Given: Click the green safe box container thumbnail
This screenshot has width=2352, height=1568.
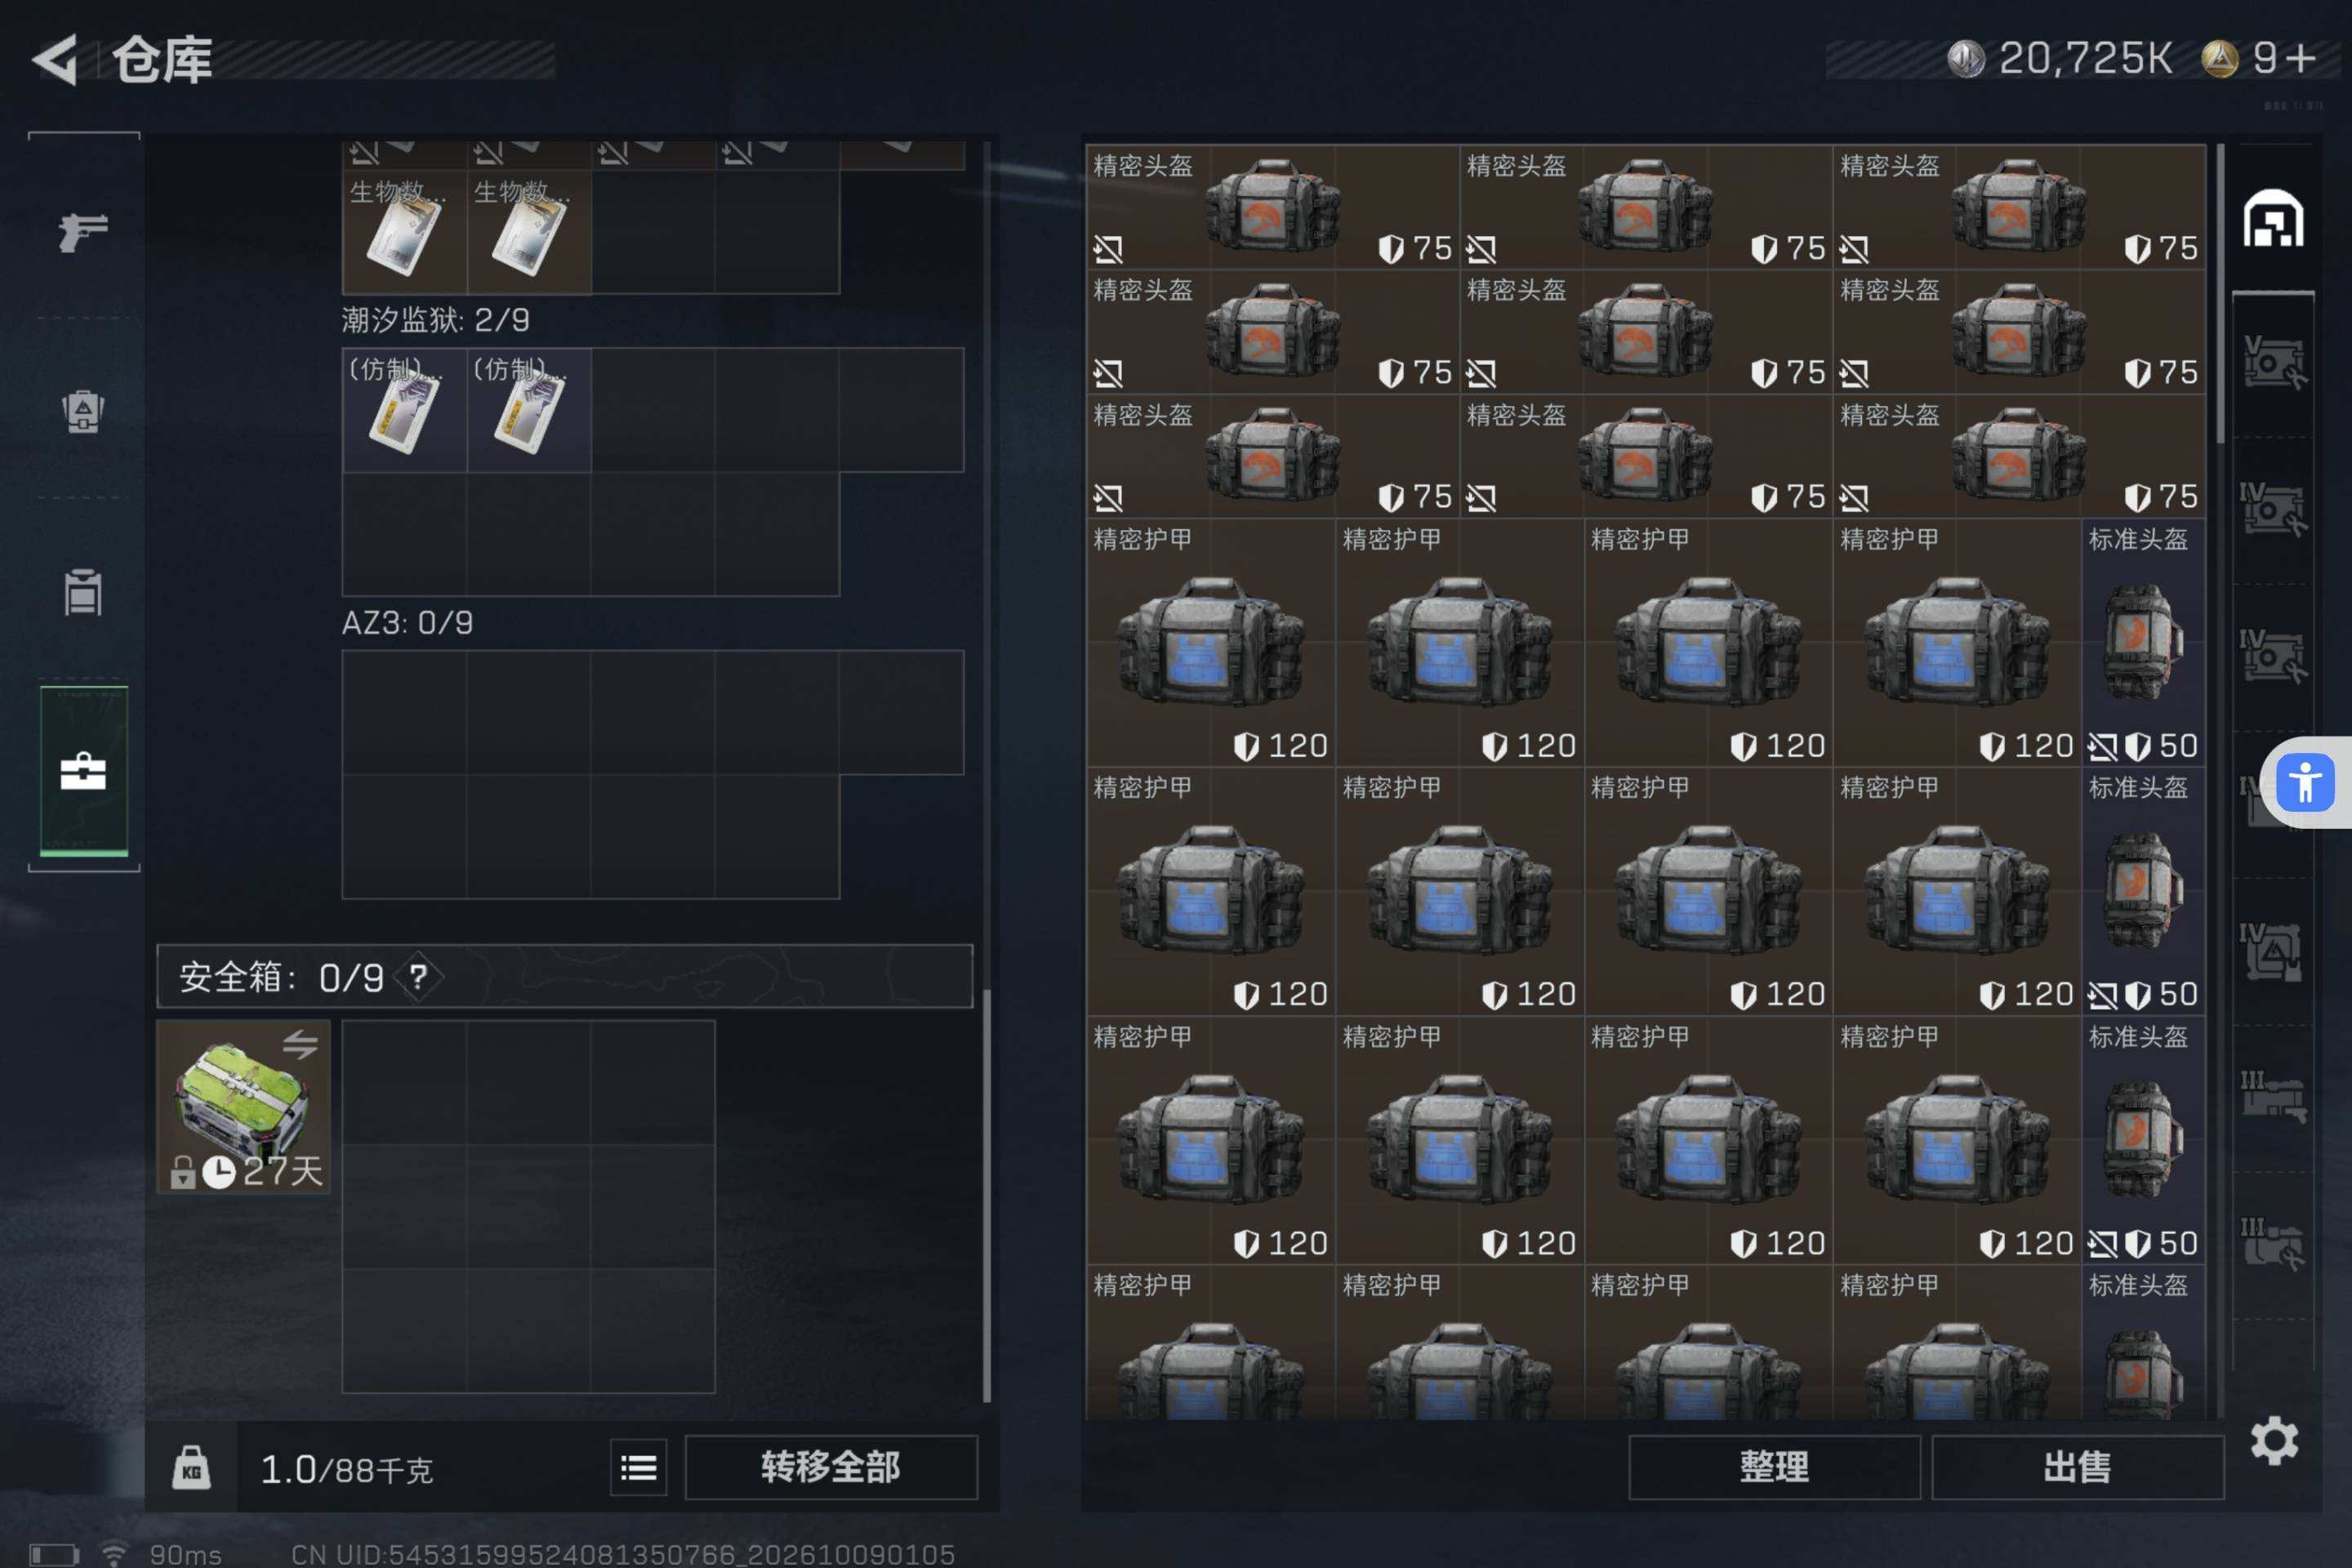Looking at the screenshot, I should (x=243, y=1106).
